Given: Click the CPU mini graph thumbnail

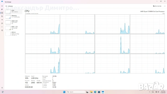Looking at the screenshot, I should point(8,11).
